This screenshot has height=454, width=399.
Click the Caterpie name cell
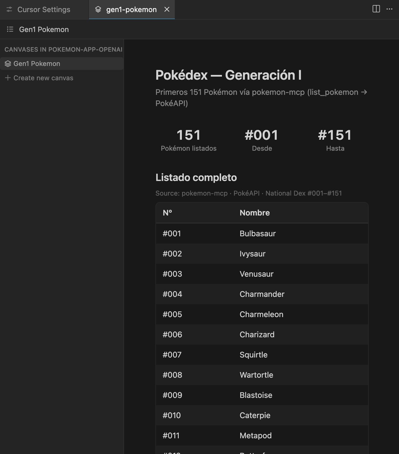pos(255,415)
